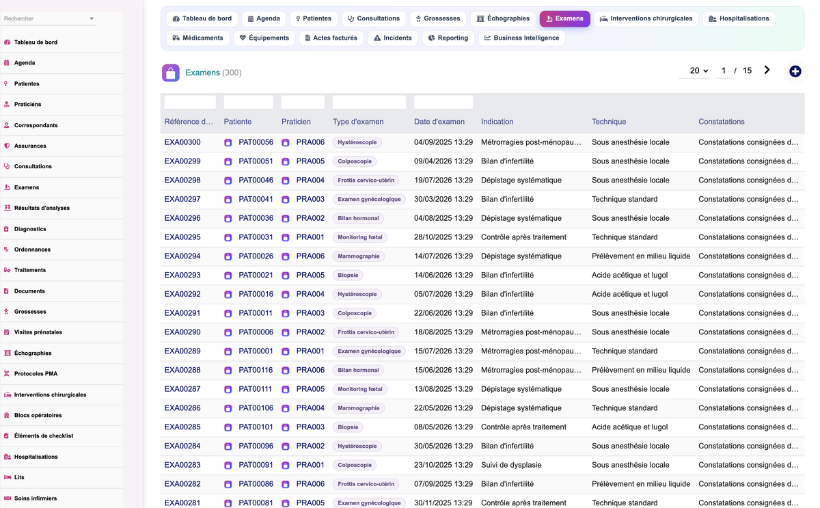
Task: Click the Tableau de bord sidebar icon
Action: coord(8,42)
